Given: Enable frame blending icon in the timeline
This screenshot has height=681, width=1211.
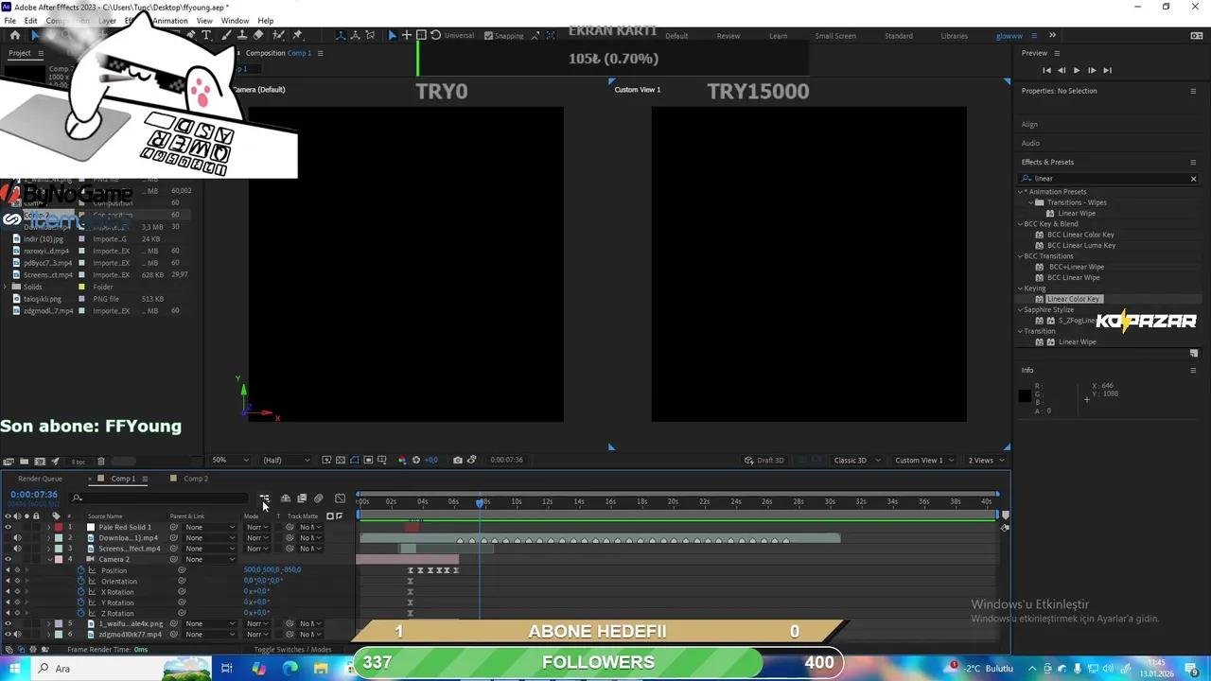Looking at the screenshot, I should click(x=302, y=498).
